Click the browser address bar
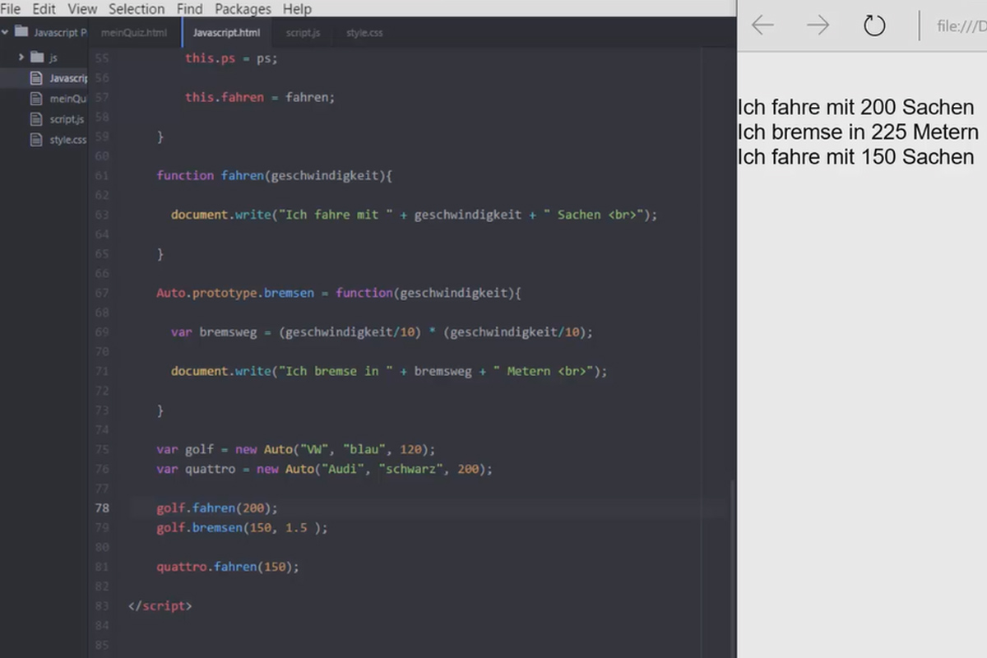Screen dimensions: 987x658 tap(961, 26)
